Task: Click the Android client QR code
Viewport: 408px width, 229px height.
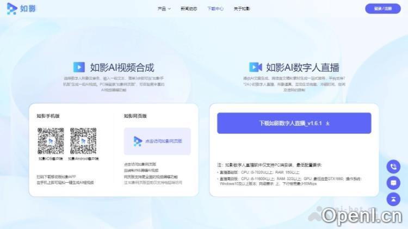Action: click(83, 141)
